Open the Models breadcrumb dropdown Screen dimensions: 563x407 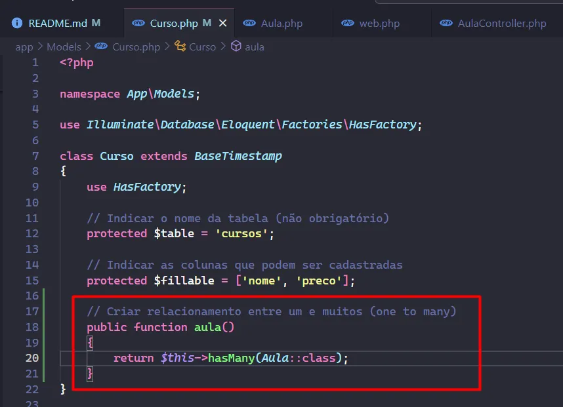point(64,47)
